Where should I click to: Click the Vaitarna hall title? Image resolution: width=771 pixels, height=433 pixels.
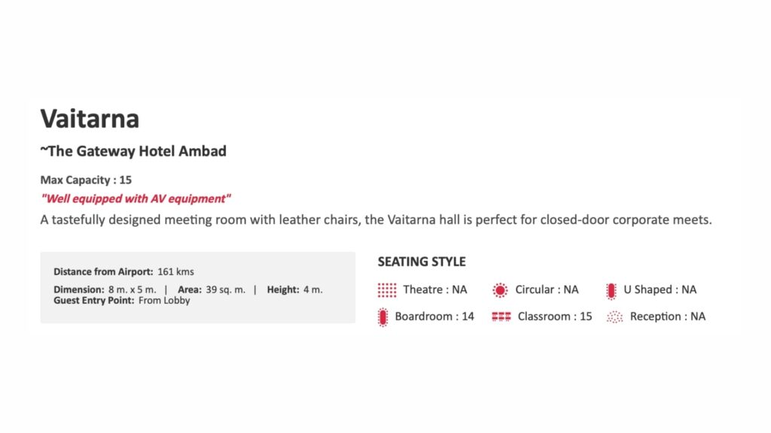coord(90,119)
